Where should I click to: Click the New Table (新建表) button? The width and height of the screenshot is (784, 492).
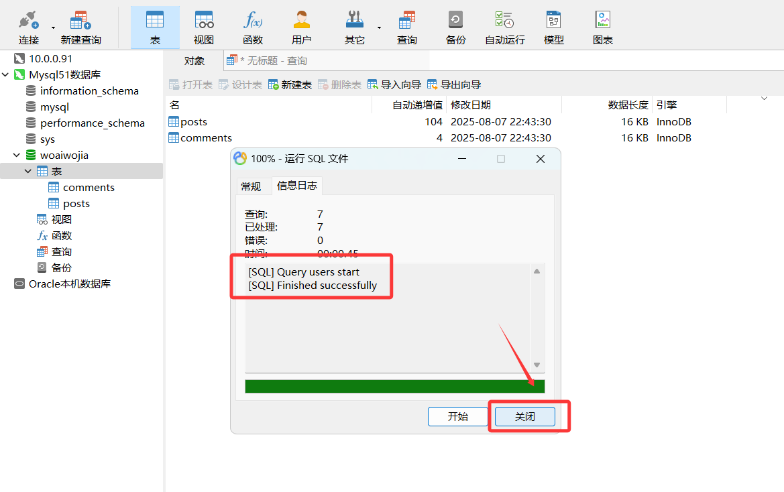click(290, 85)
